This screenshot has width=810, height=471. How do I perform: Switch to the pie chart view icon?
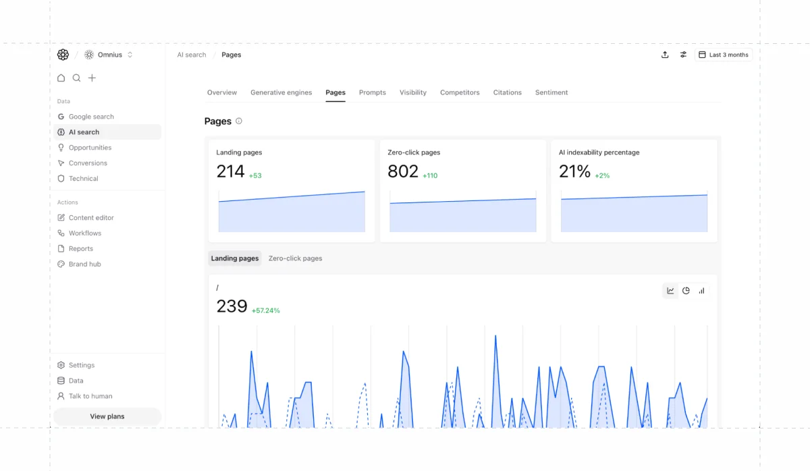(x=686, y=290)
